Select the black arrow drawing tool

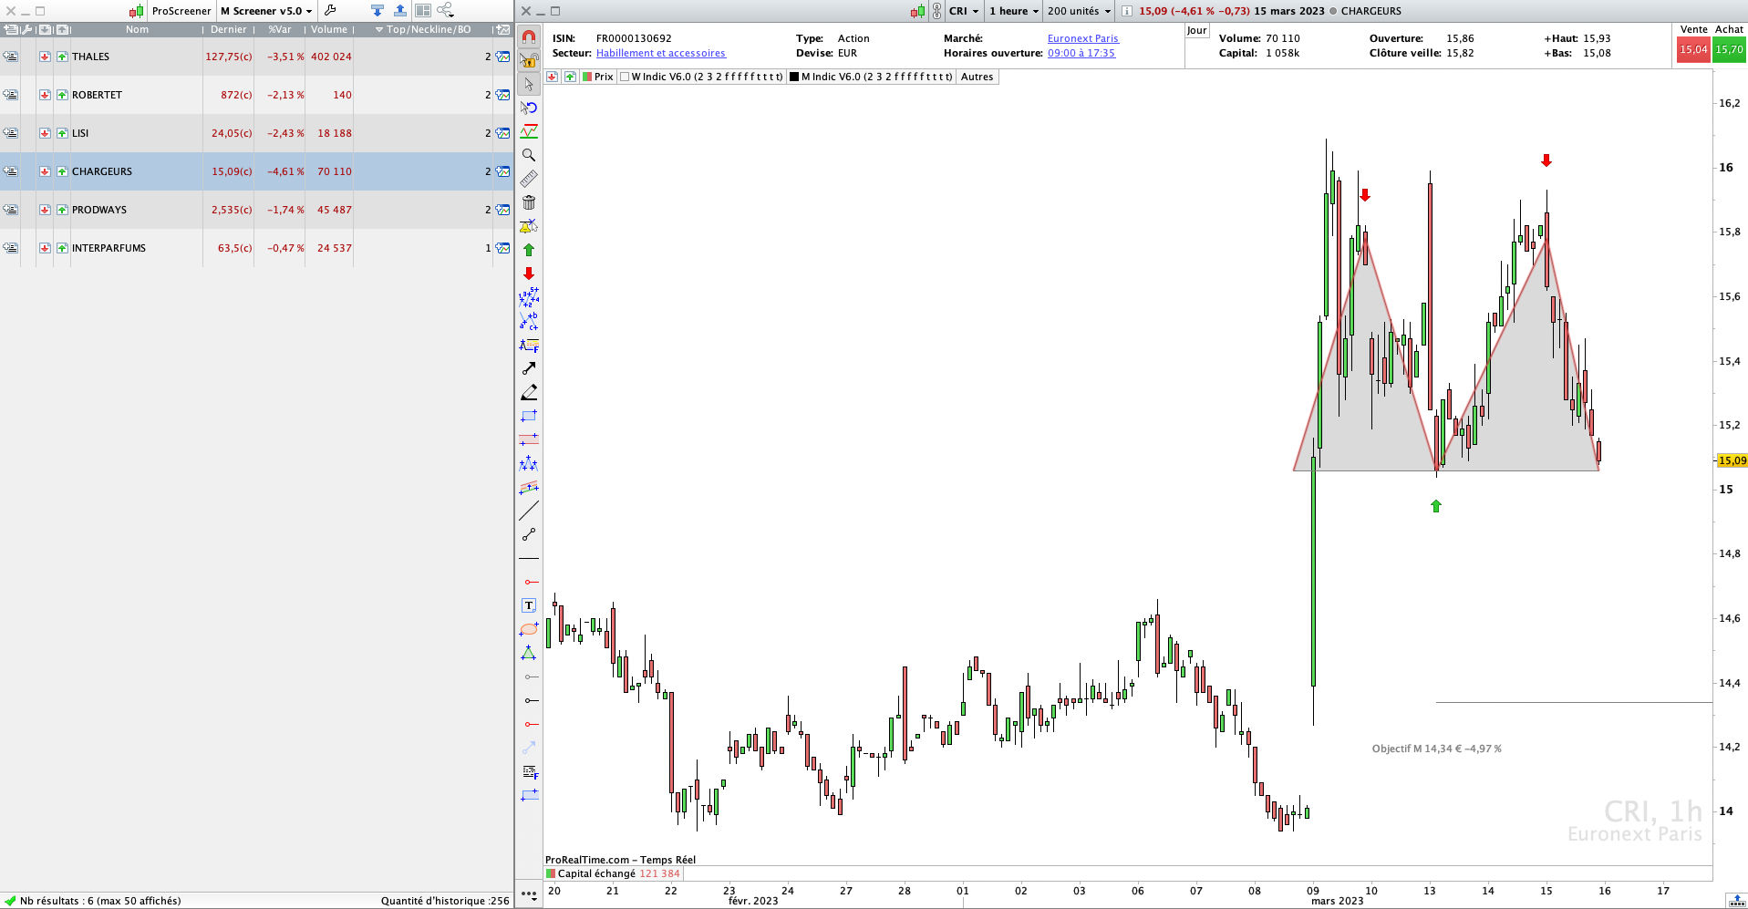click(x=529, y=368)
